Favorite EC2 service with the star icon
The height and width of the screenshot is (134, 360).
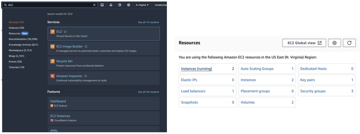pyautogui.click(x=65, y=32)
